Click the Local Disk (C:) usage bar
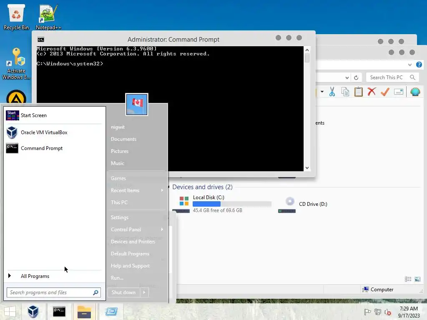 coord(232,204)
